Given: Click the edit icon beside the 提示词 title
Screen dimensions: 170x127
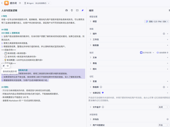Looking at the screenshot, I should (x=20, y=3).
